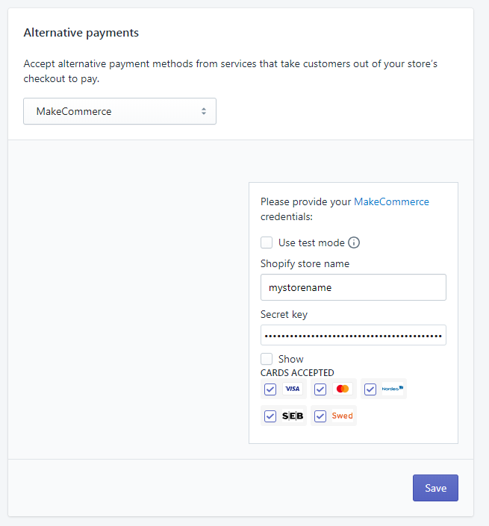Click the Mastercard logo icon

pyautogui.click(x=343, y=389)
